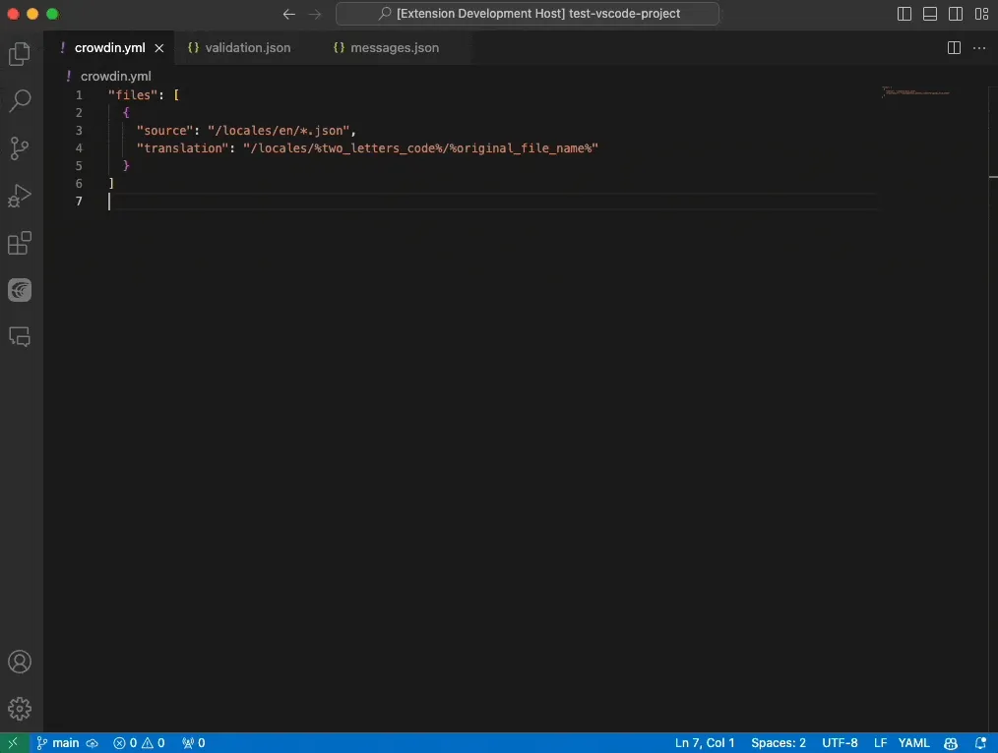
Task: Click the title bar search box
Action: click(529, 13)
